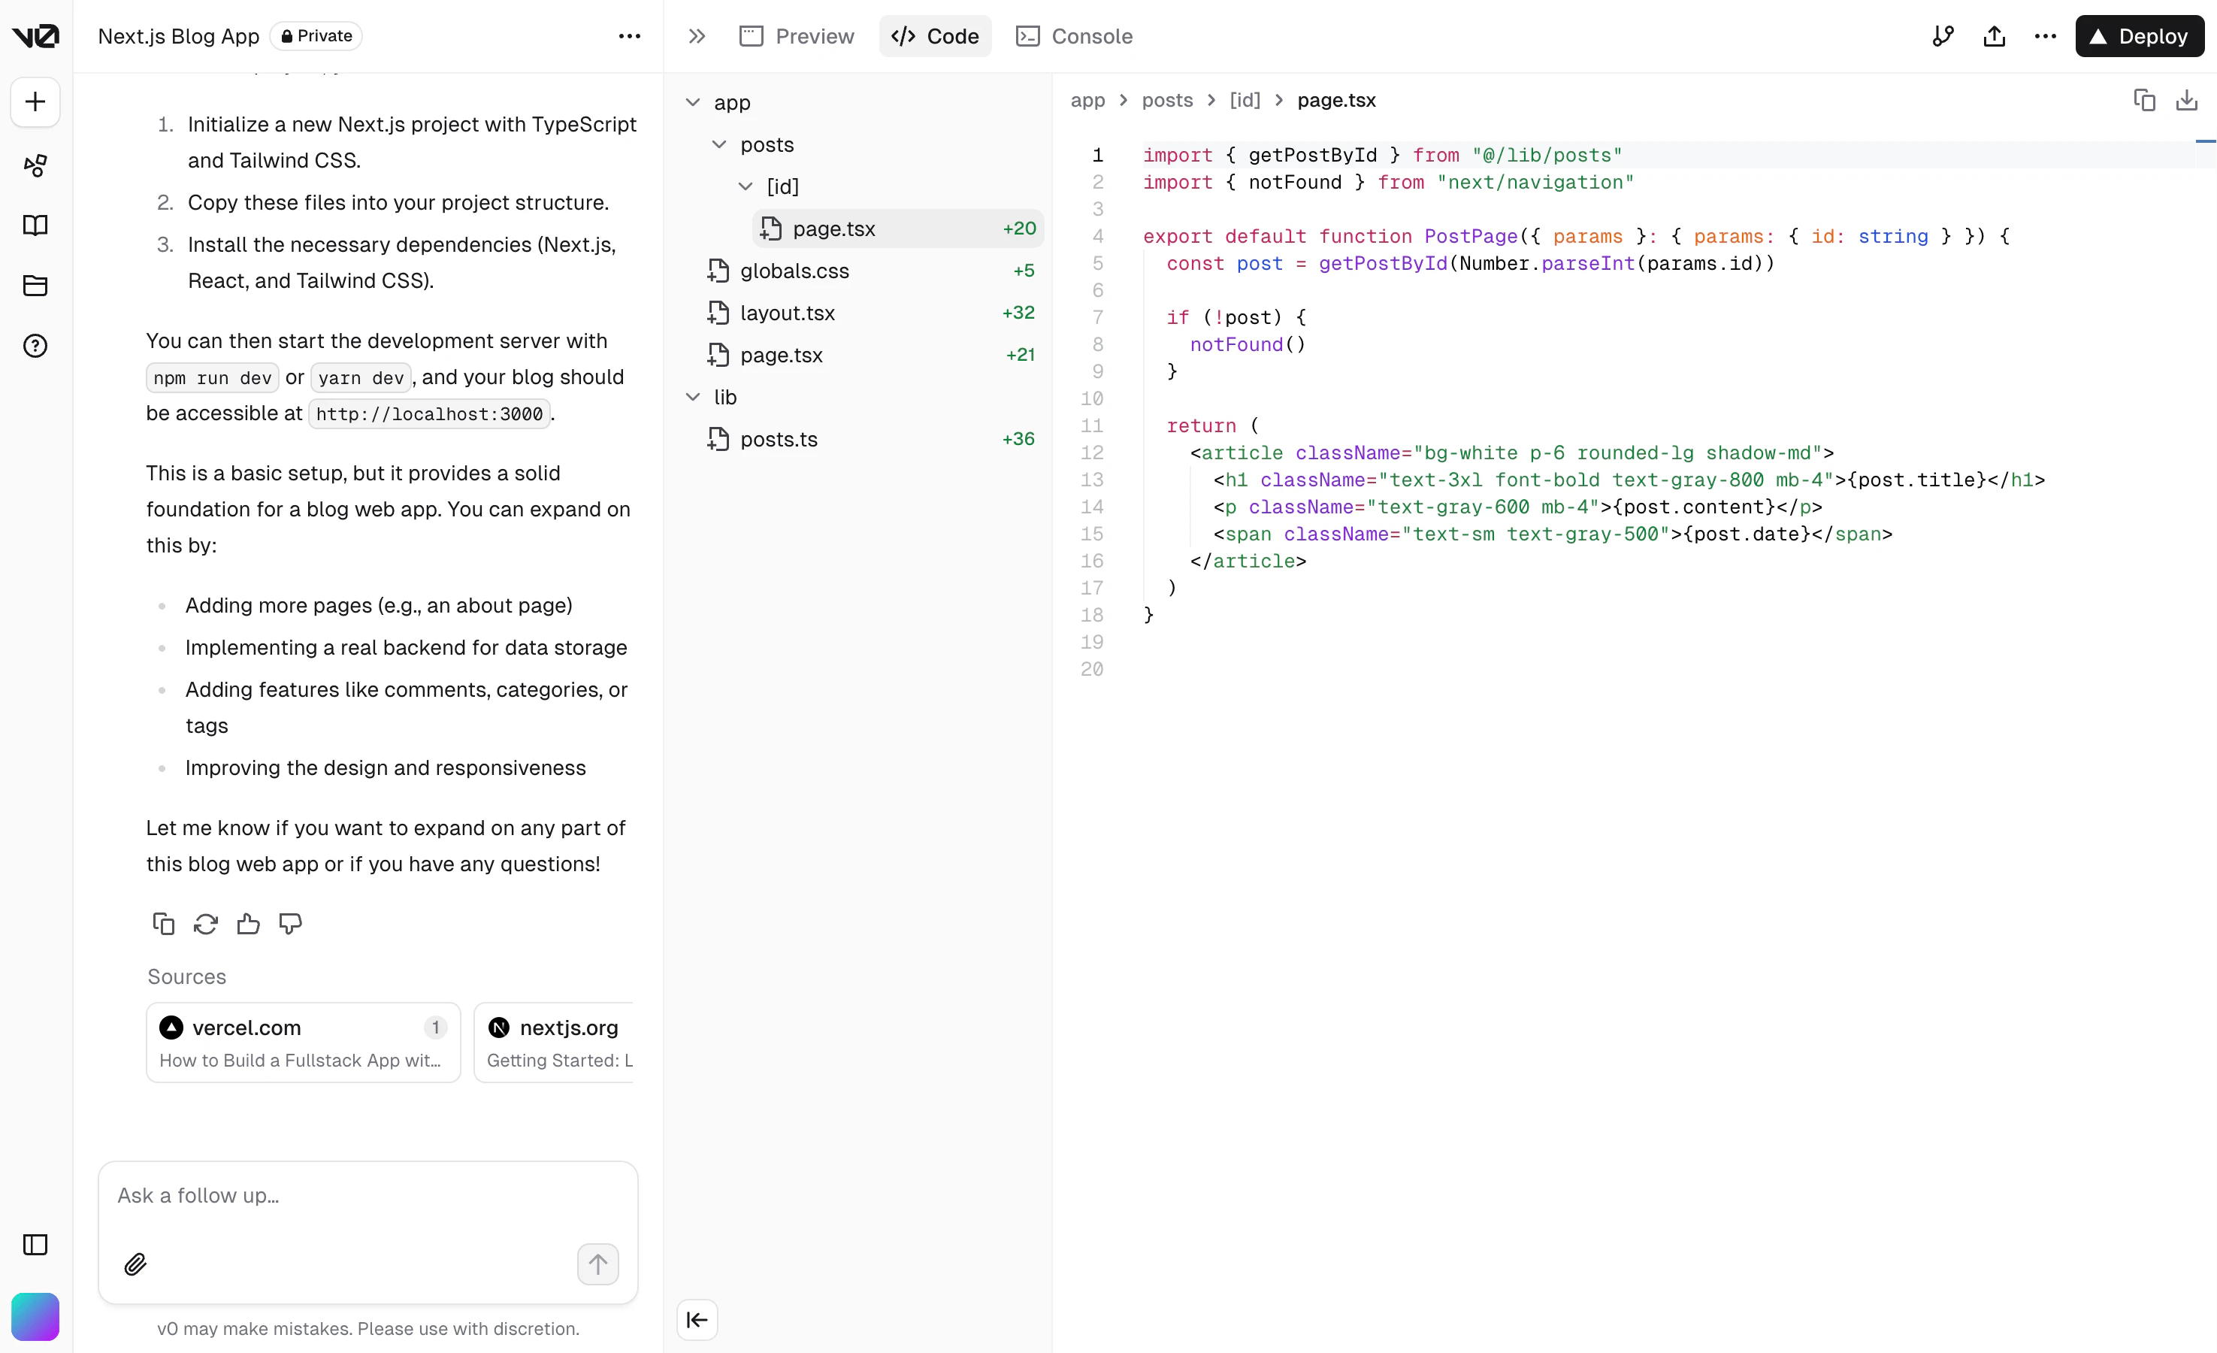Collapse the file tree panel arrow button
The width and height of the screenshot is (2217, 1353).
[x=697, y=1320]
